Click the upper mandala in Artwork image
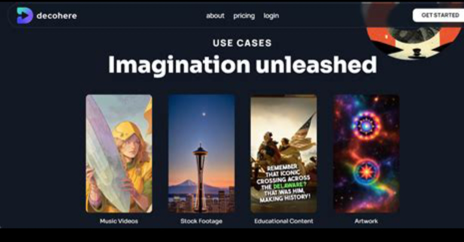Image resolution: width=464 pixels, height=242 pixels. [x=366, y=126]
